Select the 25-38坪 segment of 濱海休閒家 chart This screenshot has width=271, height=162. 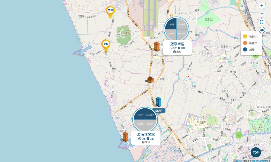(150, 115)
